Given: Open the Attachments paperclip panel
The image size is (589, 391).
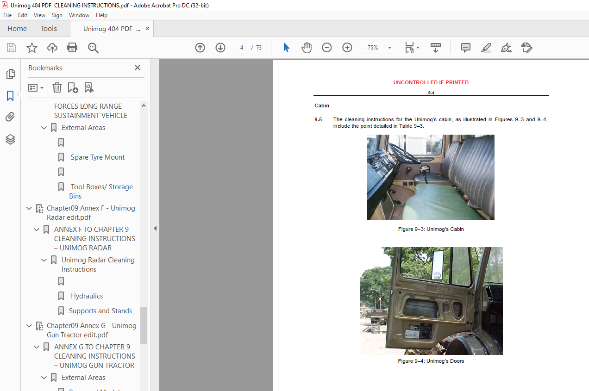Looking at the screenshot, I should (x=10, y=118).
